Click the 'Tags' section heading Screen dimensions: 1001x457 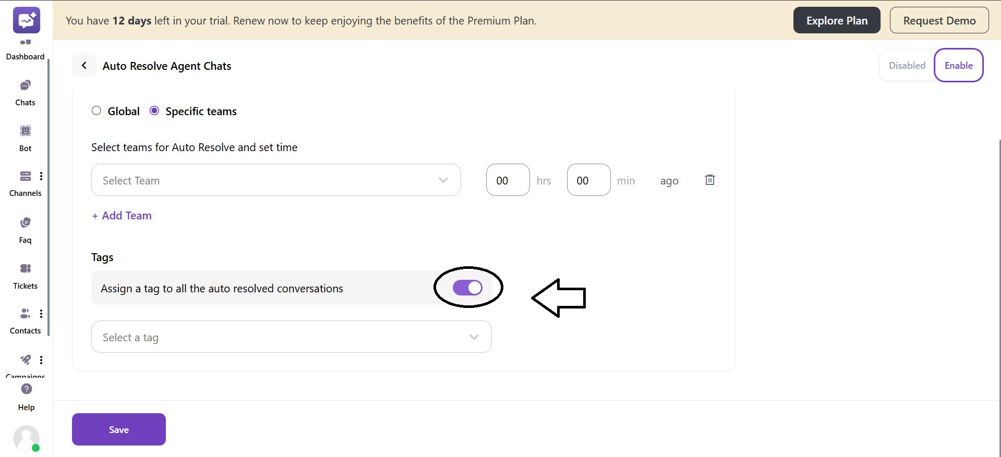[x=102, y=257]
